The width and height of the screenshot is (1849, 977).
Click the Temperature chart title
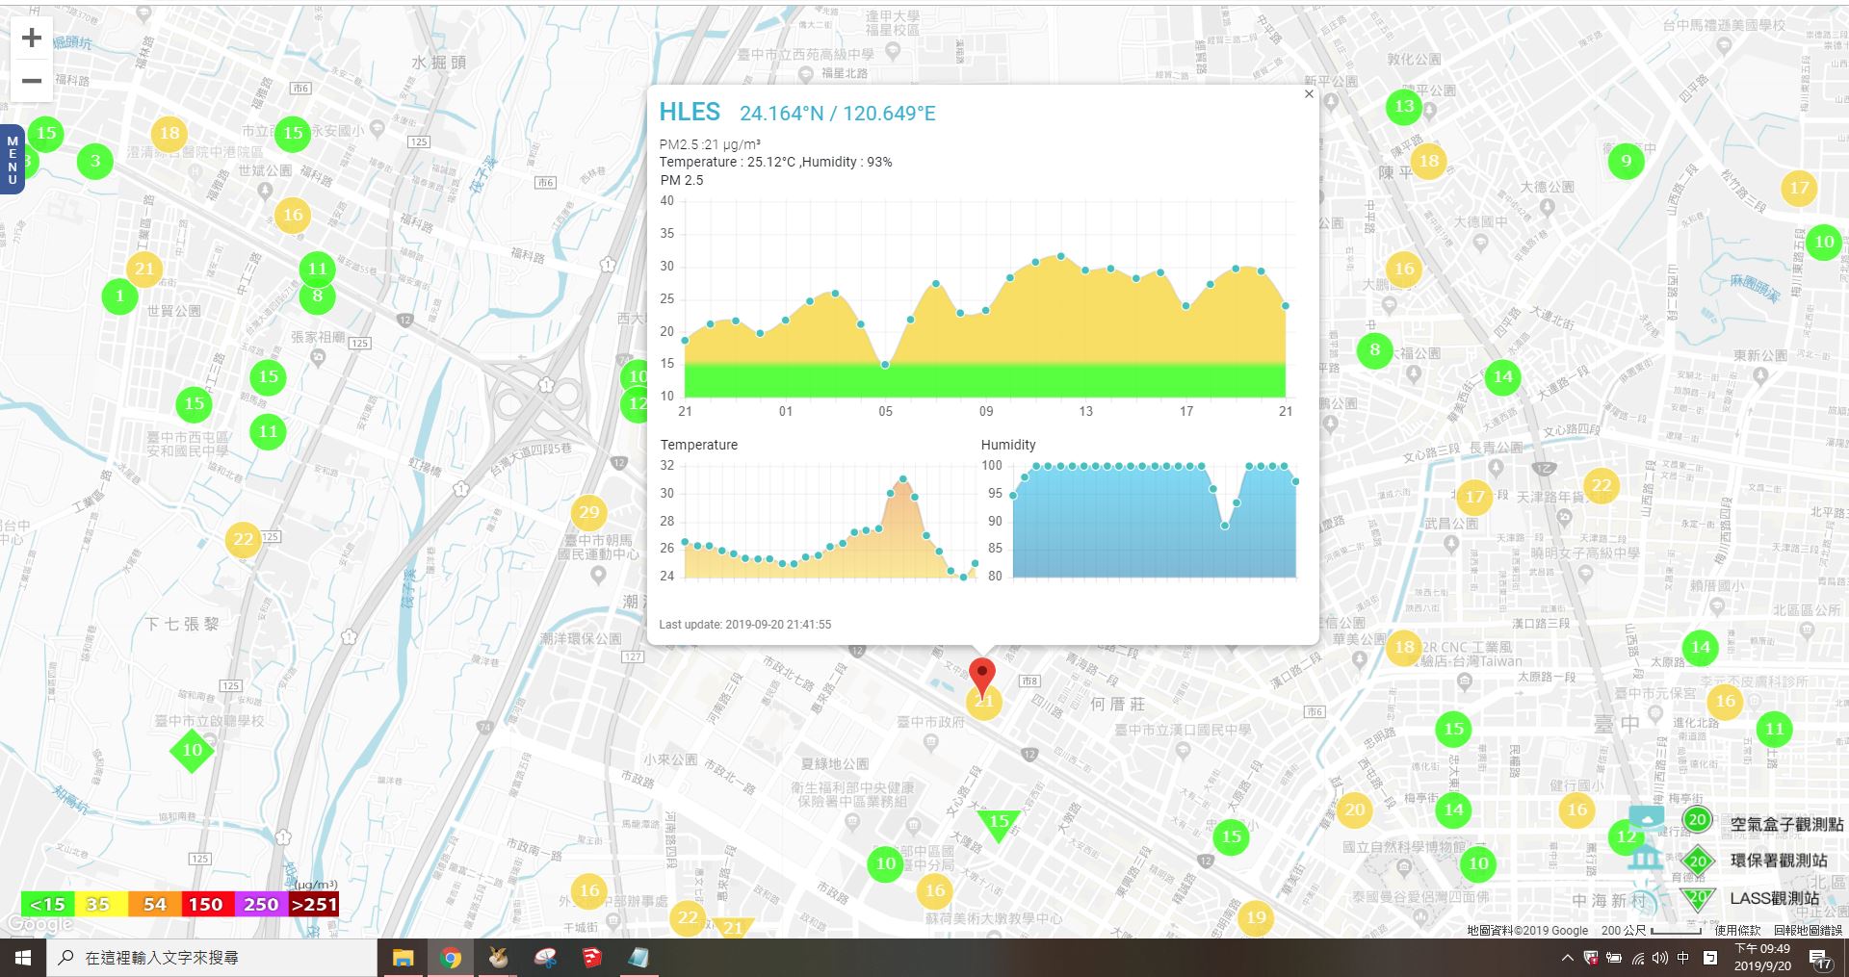coord(698,445)
